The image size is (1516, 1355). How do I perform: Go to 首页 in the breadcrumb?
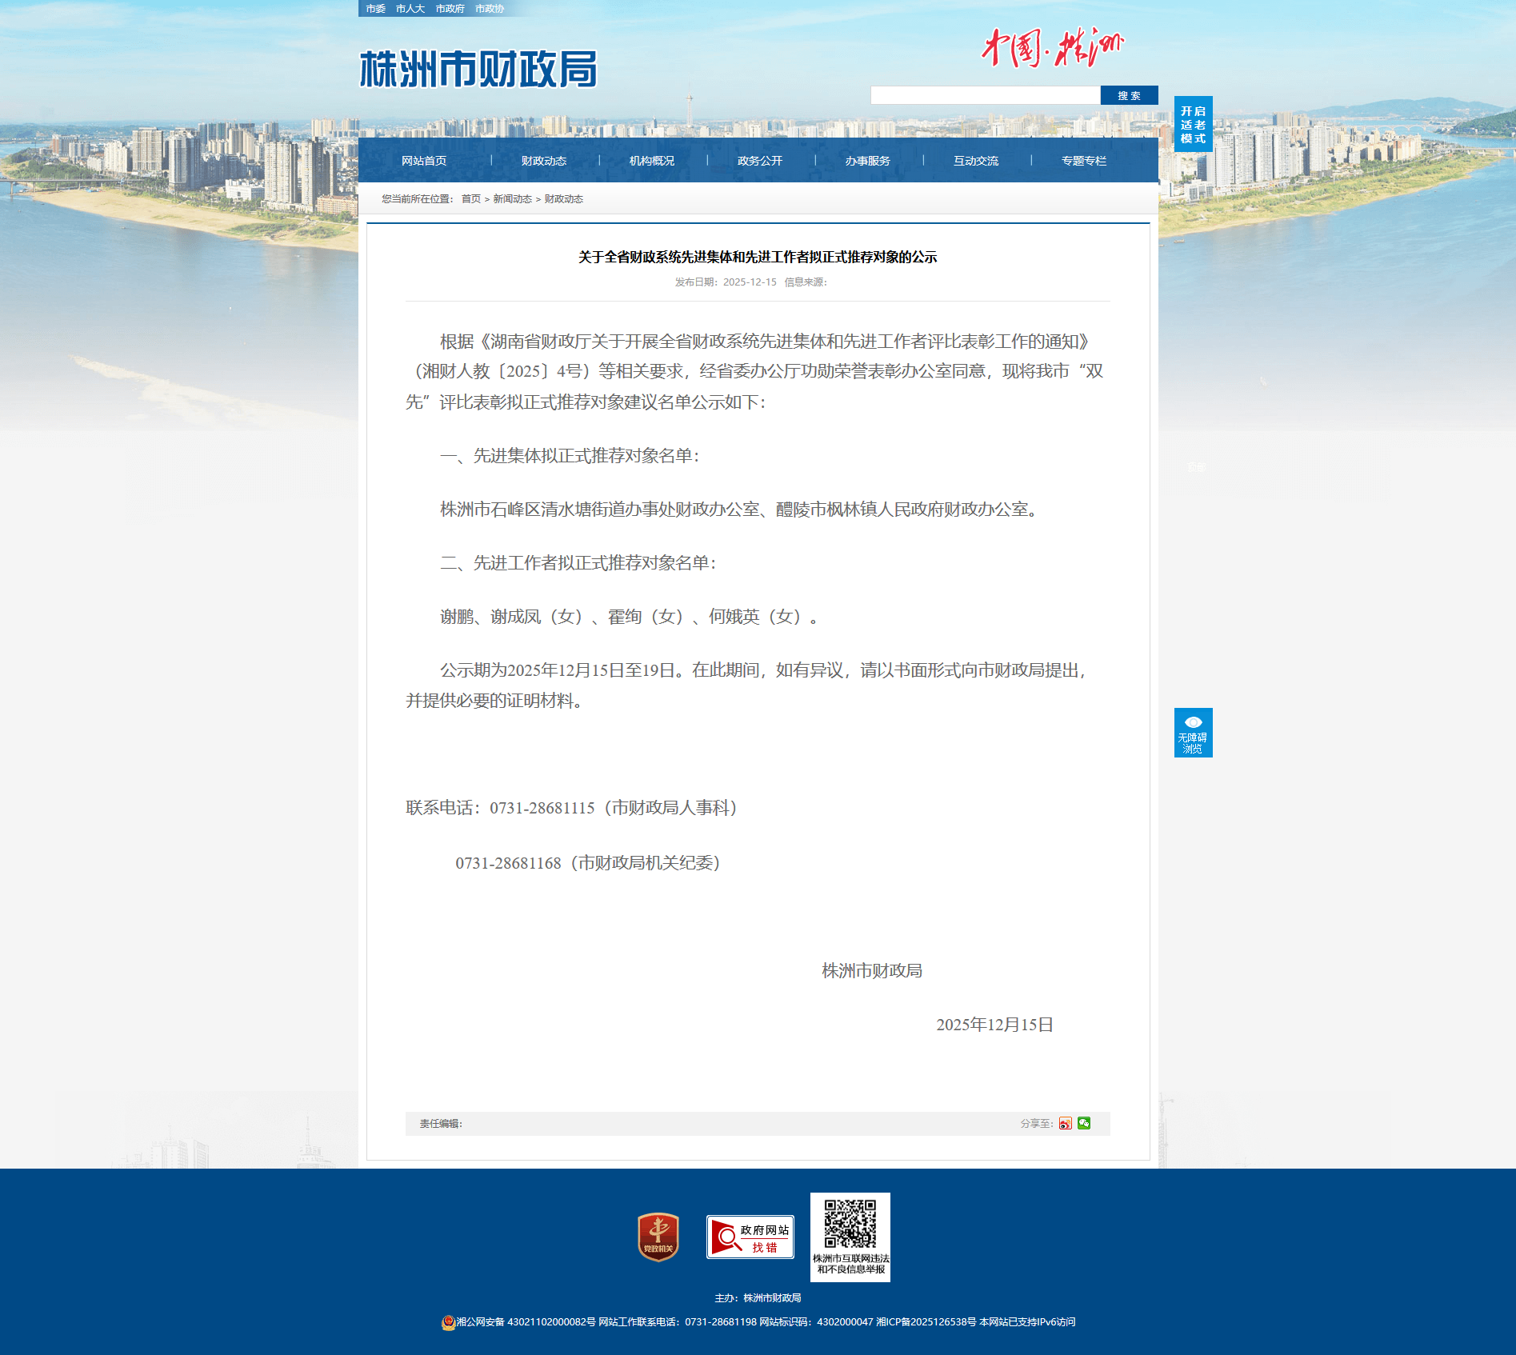(x=470, y=199)
